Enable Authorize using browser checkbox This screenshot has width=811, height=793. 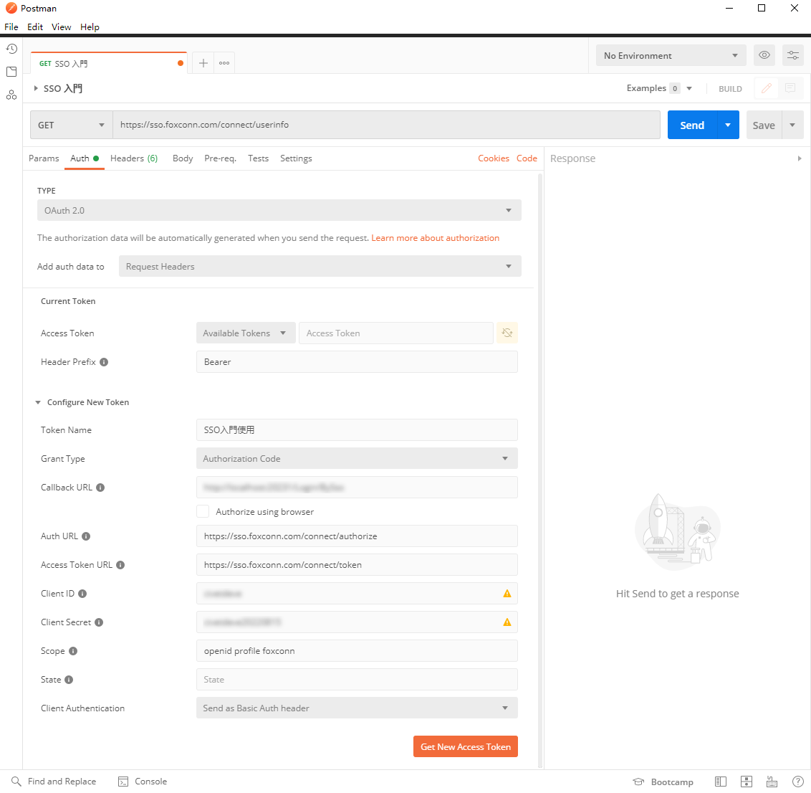(x=203, y=511)
